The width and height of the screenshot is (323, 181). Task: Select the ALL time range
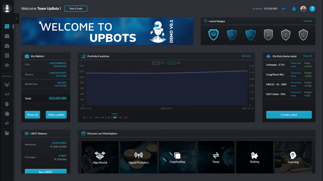tap(85, 117)
